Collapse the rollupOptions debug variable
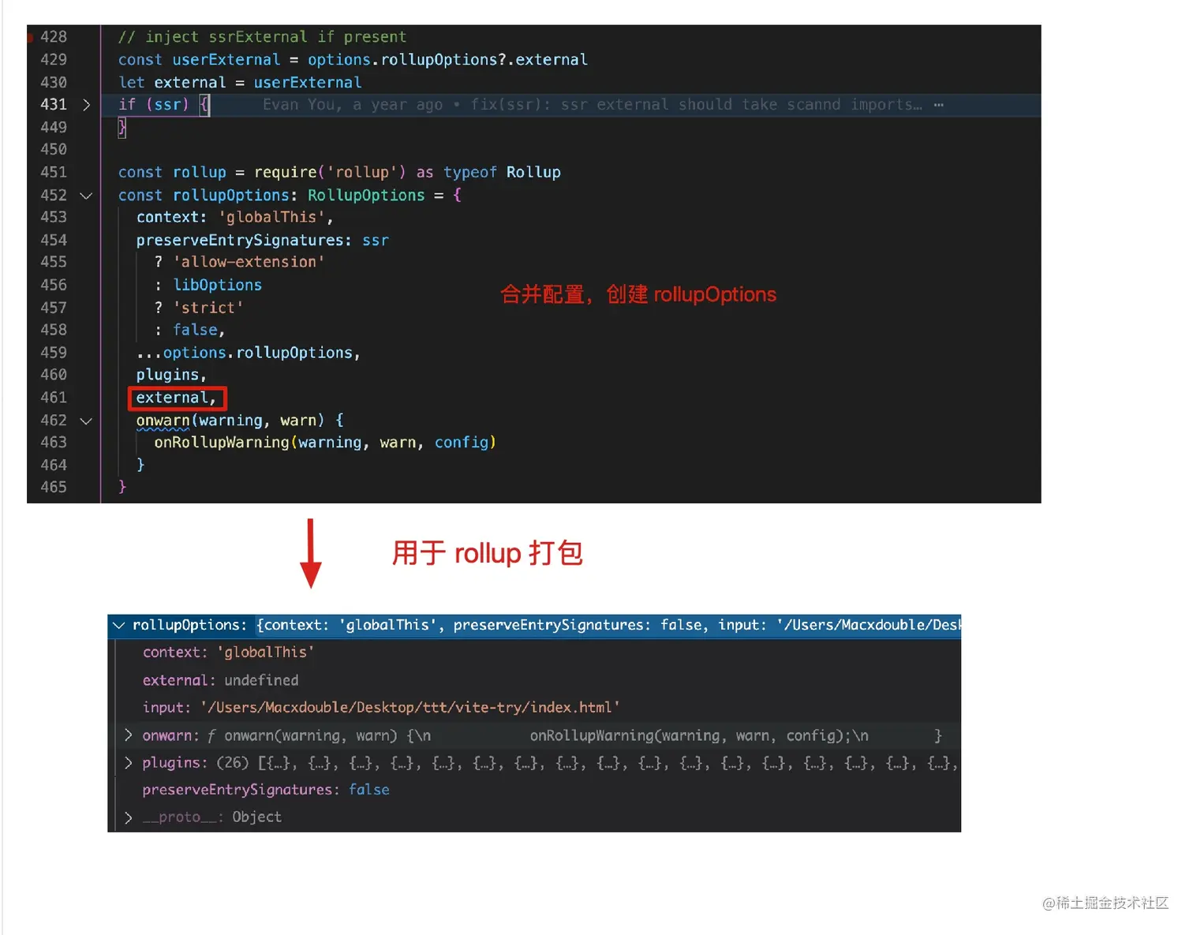Viewport: 1193px width, 935px height. pyautogui.click(x=119, y=626)
